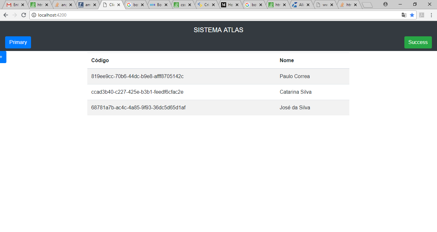Click the SISTEMA ATLAS header title

pyautogui.click(x=219, y=30)
